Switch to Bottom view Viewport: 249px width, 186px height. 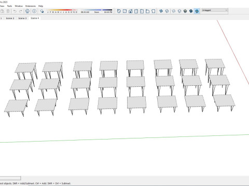[153, 11]
